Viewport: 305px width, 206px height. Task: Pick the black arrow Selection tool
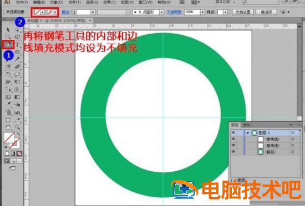click(x=8, y=29)
